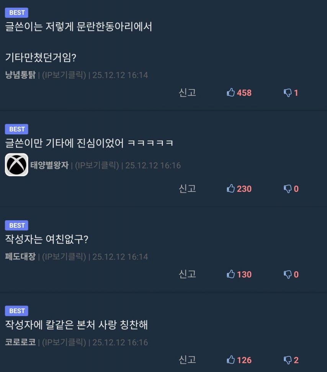
Task: Report 태양별왕자's comment via 신고
Action: click(187, 189)
